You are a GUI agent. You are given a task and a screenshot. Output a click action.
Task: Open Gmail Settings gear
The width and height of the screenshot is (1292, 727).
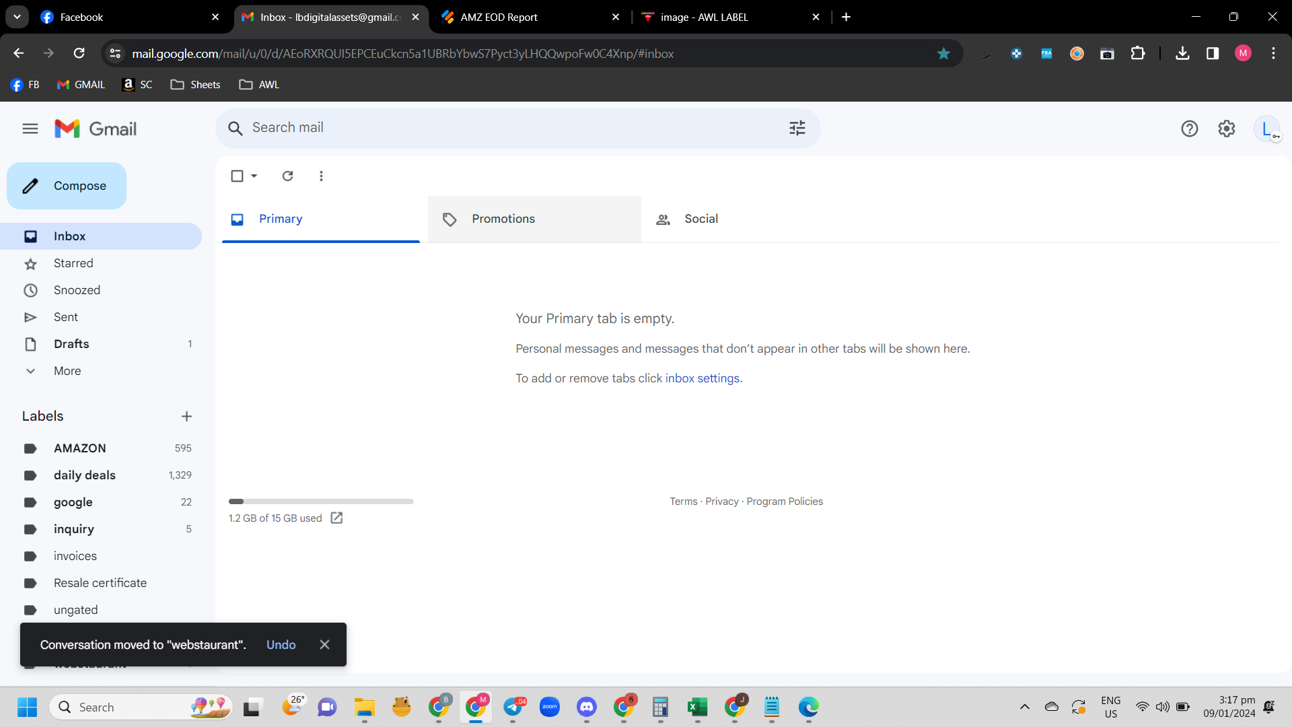tap(1227, 129)
